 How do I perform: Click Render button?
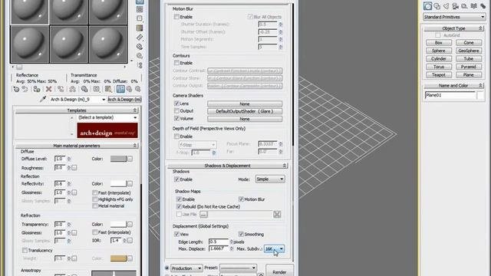click(x=279, y=271)
